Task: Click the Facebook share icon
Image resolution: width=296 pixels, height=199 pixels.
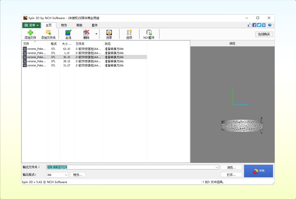Action: pyautogui.click(x=254, y=25)
